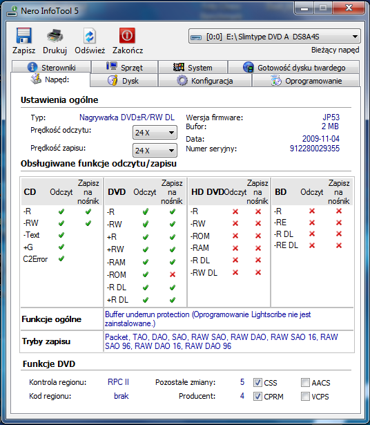Click the red Zakończ power icon

(127, 35)
